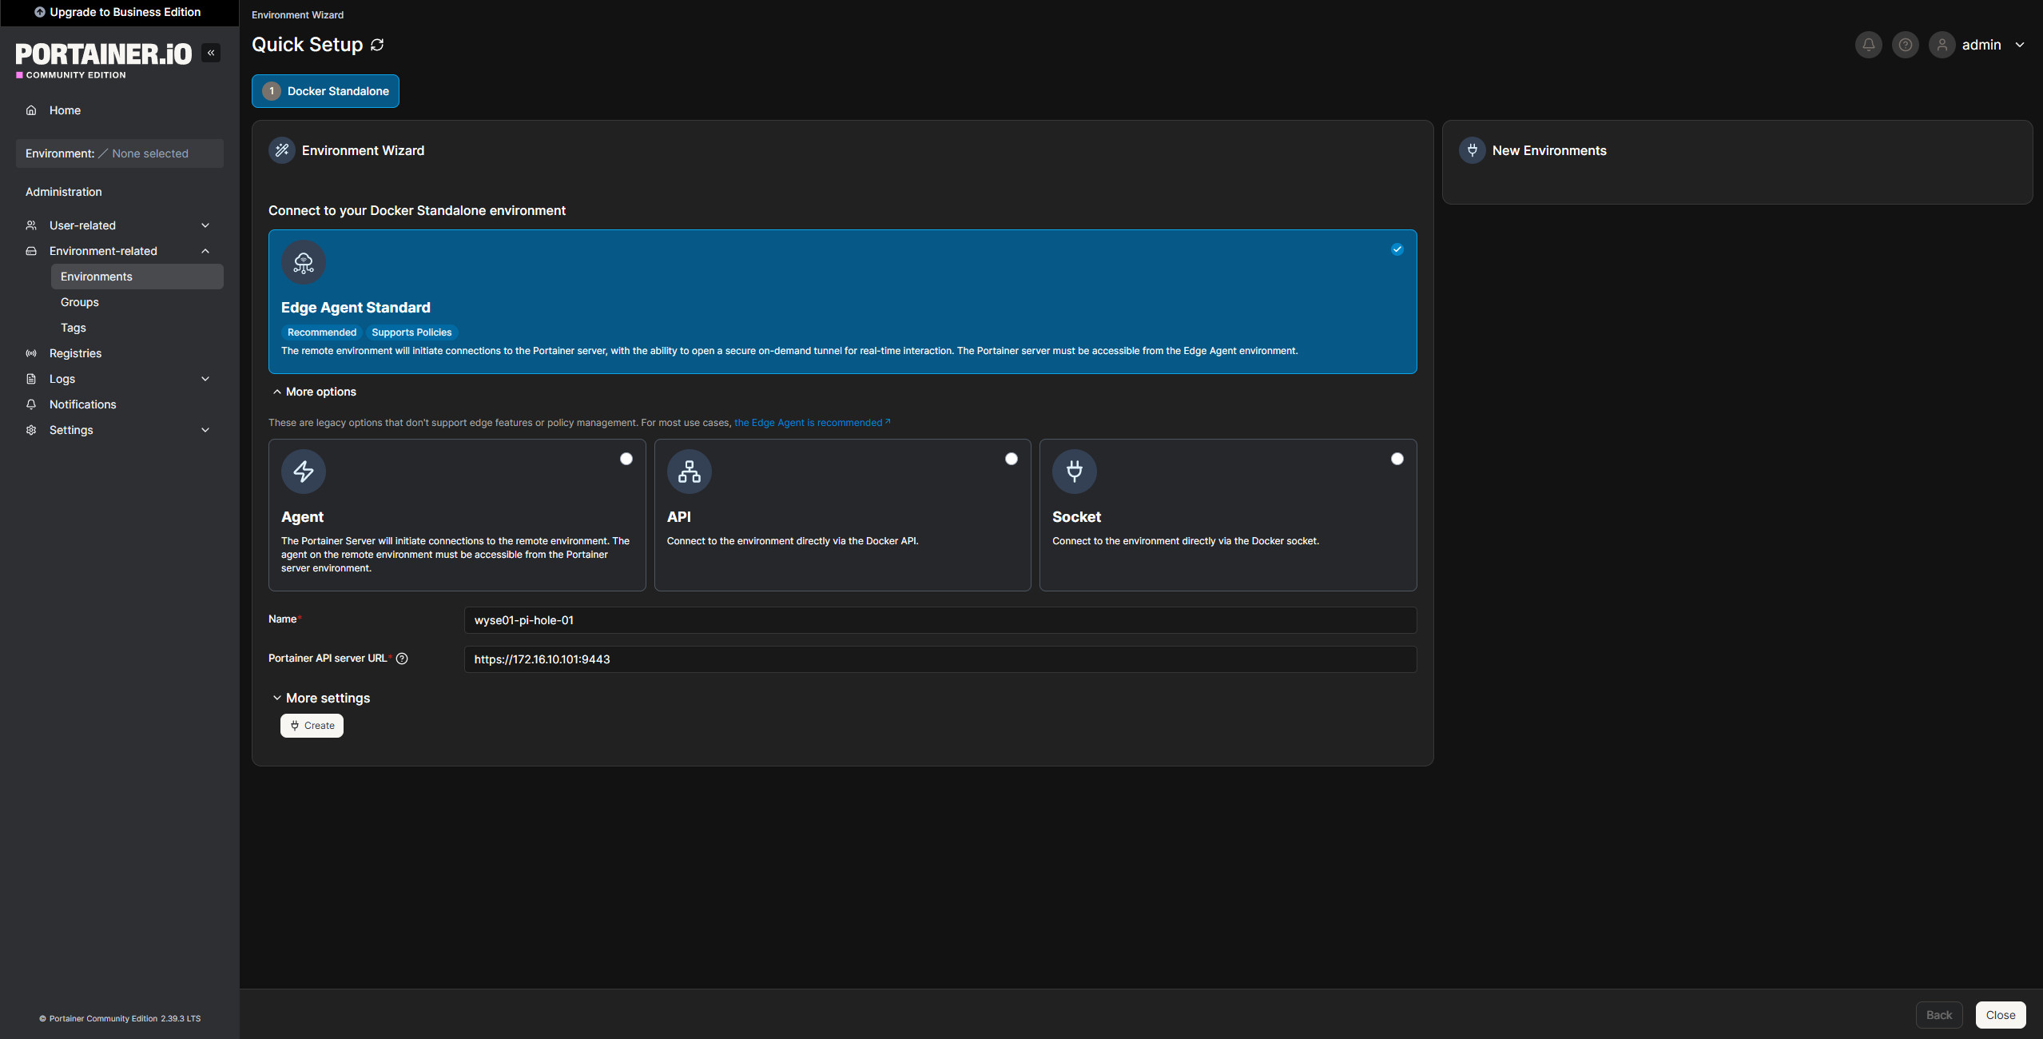Open 'the Edge Agent is recommended' link

[812, 423]
